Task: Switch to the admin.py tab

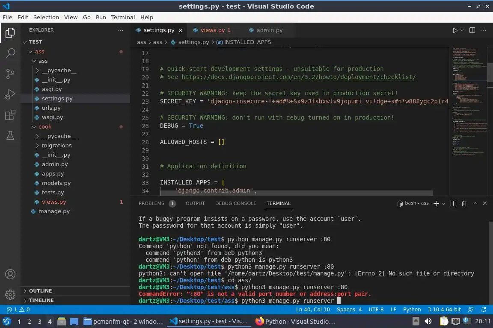Action: coord(269,30)
